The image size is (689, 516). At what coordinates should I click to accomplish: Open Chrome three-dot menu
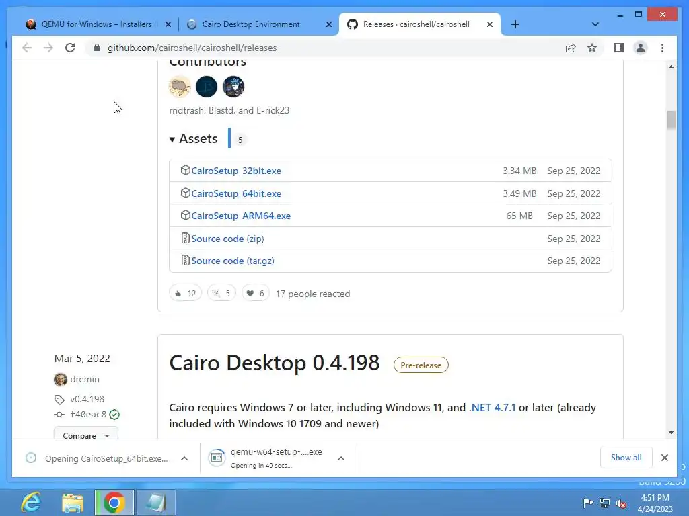662,48
